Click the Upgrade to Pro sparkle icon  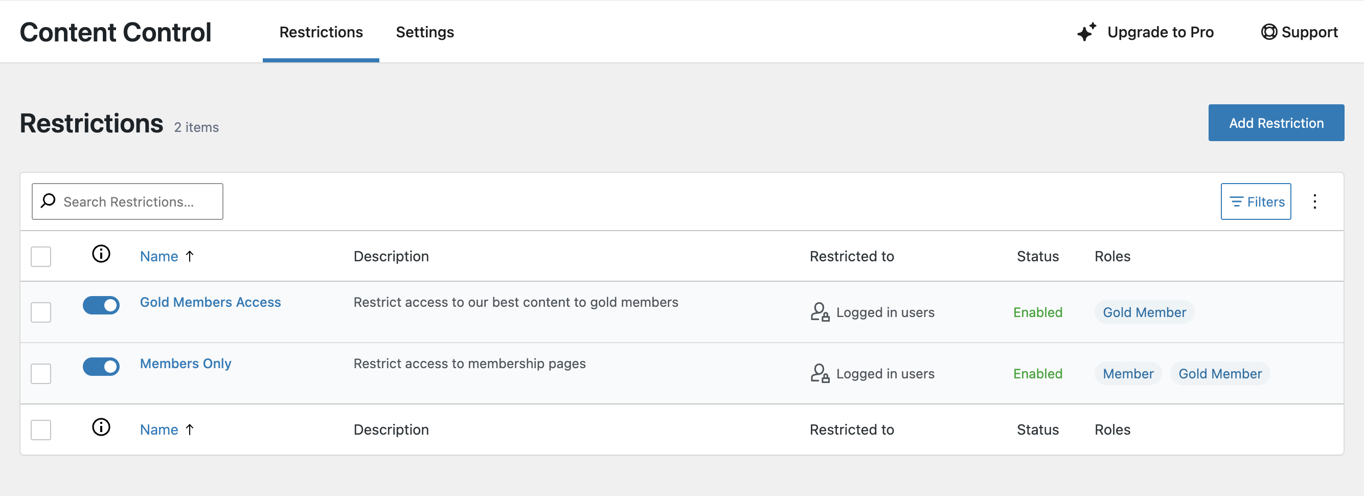point(1086,32)
